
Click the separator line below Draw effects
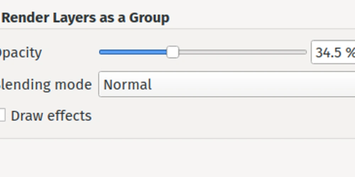coord(177,138)
